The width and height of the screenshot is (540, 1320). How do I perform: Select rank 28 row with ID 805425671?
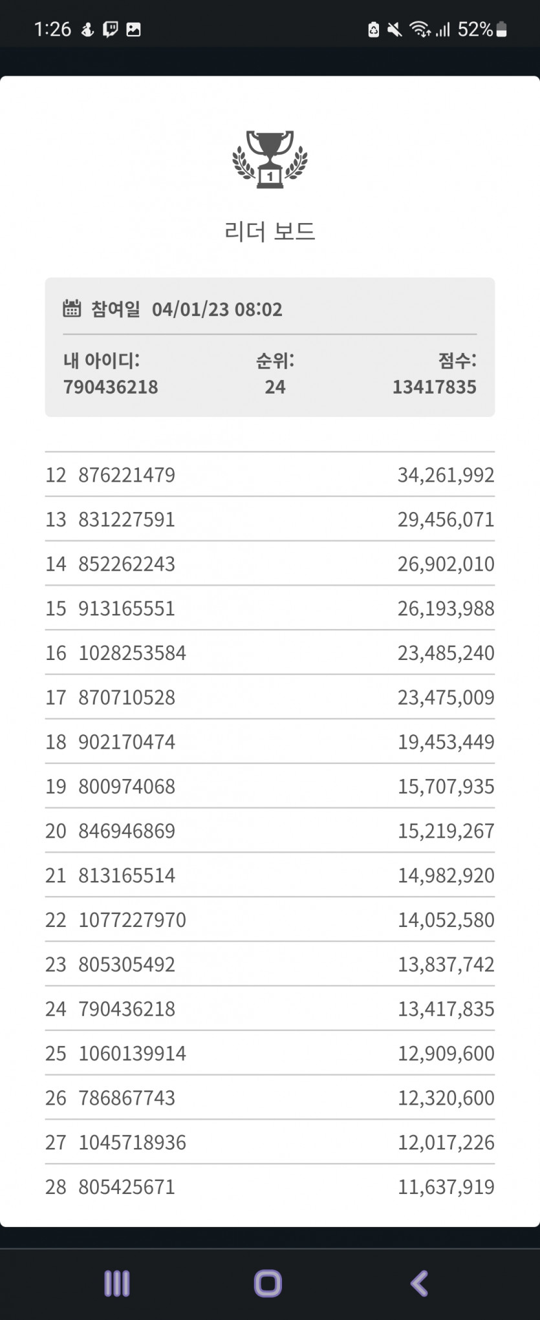click(x=270, y=1186)
